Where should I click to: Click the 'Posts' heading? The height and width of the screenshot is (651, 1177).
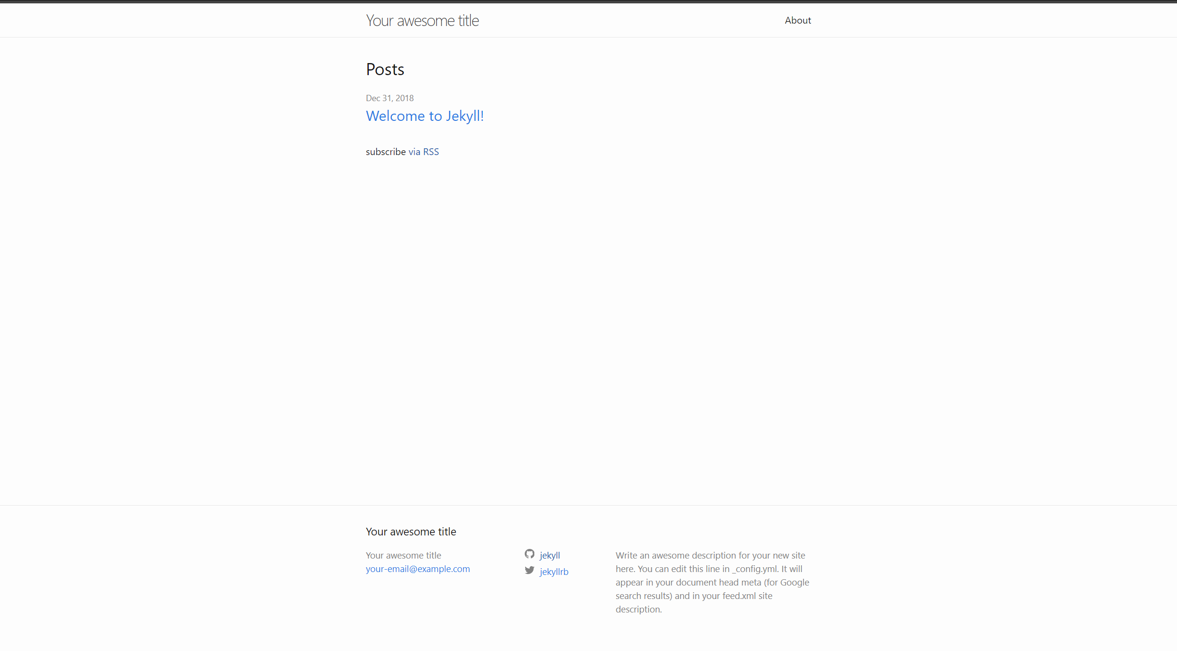(x=385, y=69)
